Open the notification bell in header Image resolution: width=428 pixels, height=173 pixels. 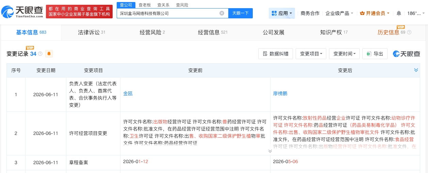coord(399,13)
